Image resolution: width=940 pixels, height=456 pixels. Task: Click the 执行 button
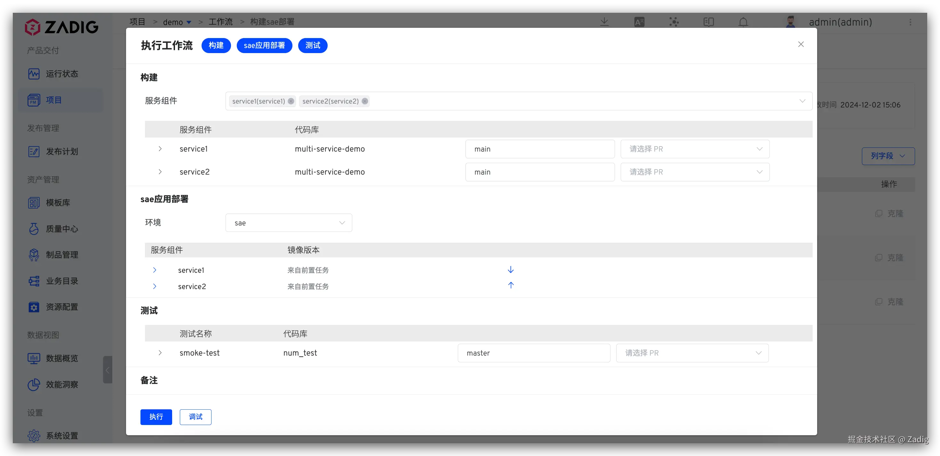(156, 417)
